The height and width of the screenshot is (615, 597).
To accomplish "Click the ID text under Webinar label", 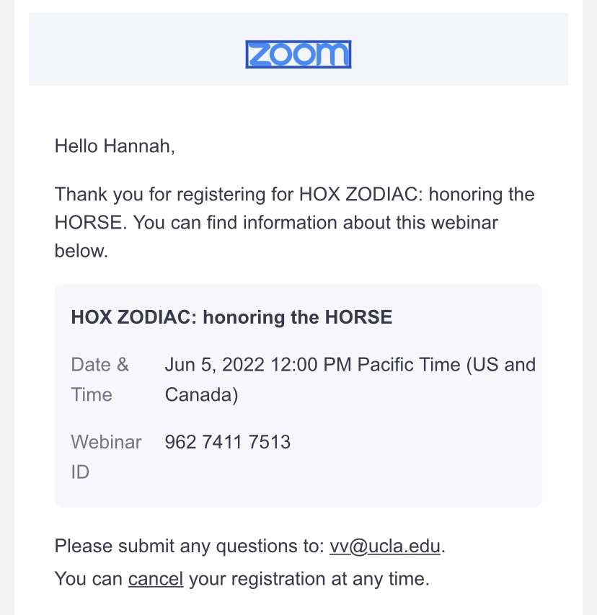I will pos(80,472).
